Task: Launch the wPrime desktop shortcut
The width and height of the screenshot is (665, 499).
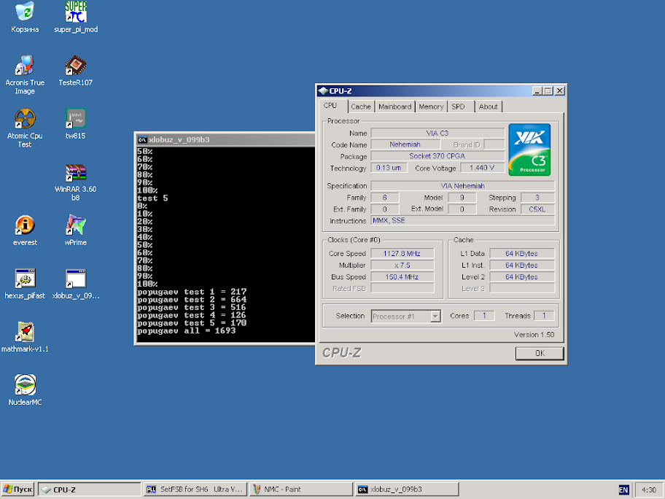Action: coord(76,225)
